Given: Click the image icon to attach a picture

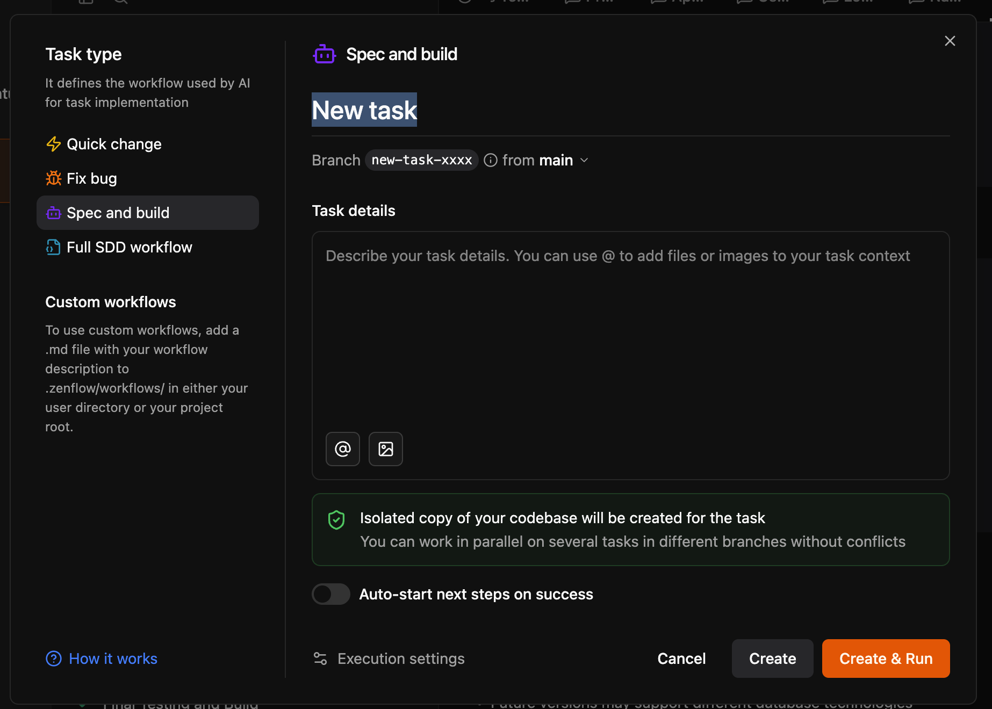Looking at the screenshot, I should 385,449.
